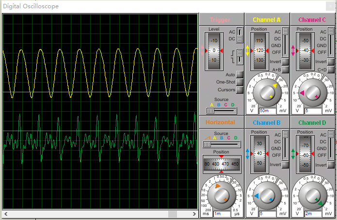Turn on the Cursors button
This screenshot has height=220, width=337.
(240, 89)
